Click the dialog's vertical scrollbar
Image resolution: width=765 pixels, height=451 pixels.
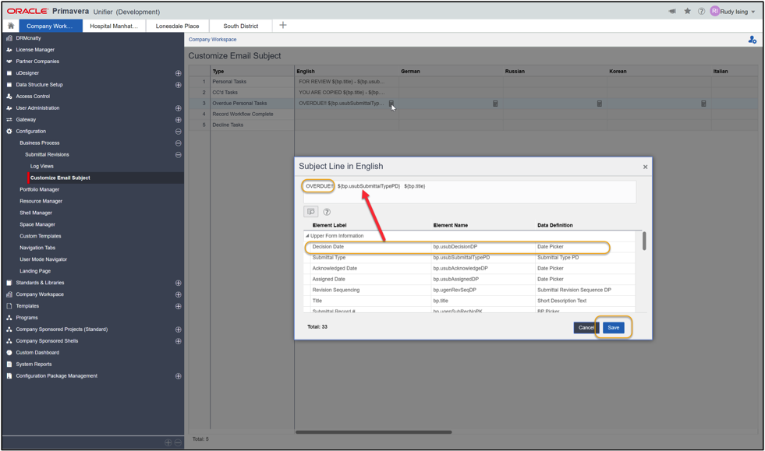(644, 241)
